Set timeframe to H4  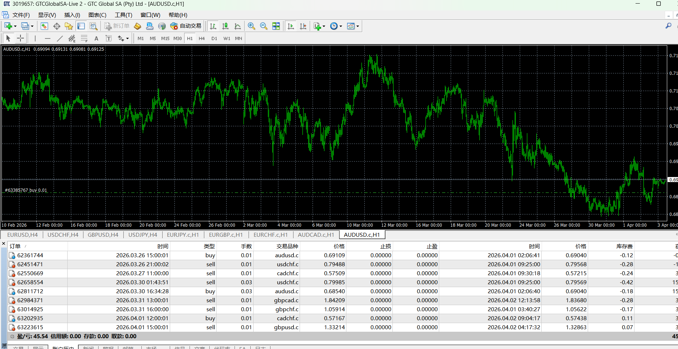pyautogui.click(x=201, y=38)
